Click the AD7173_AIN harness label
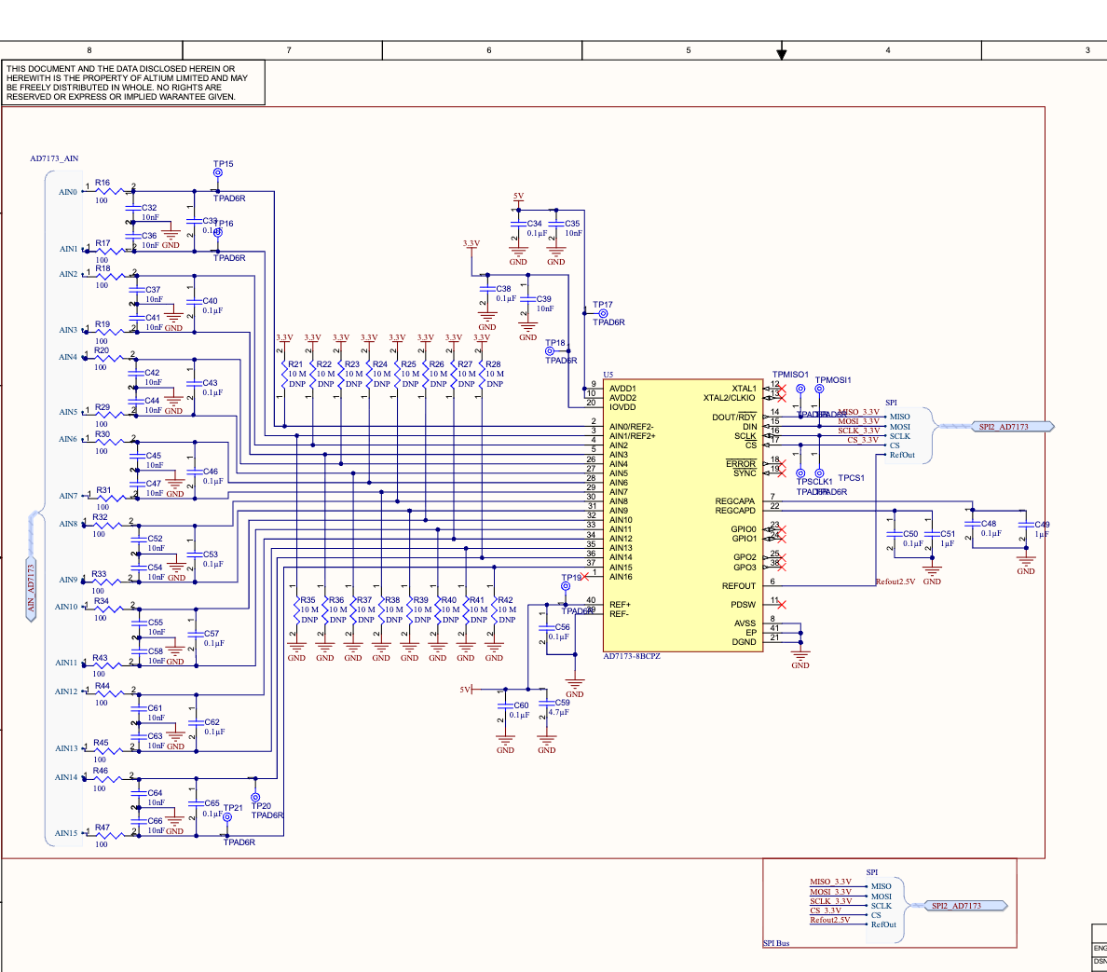Image resolution: width=1107 pixels, height=972 pixels. tap(54, 158)
